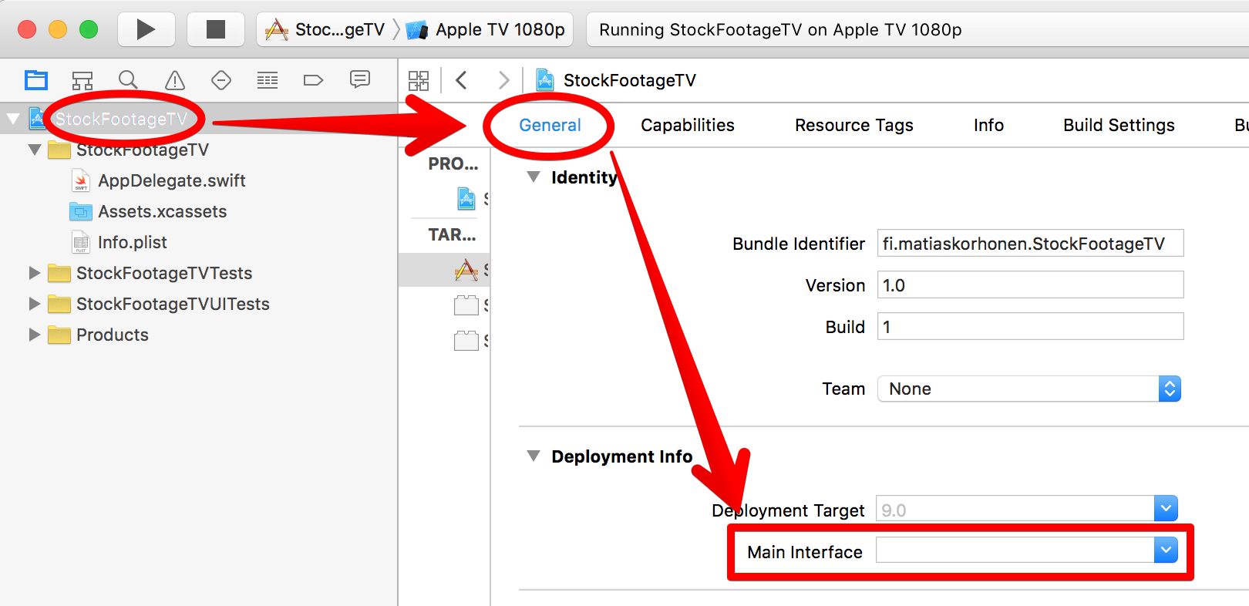Open the Report navigator
1249x606 pixels.
(360, 79)
